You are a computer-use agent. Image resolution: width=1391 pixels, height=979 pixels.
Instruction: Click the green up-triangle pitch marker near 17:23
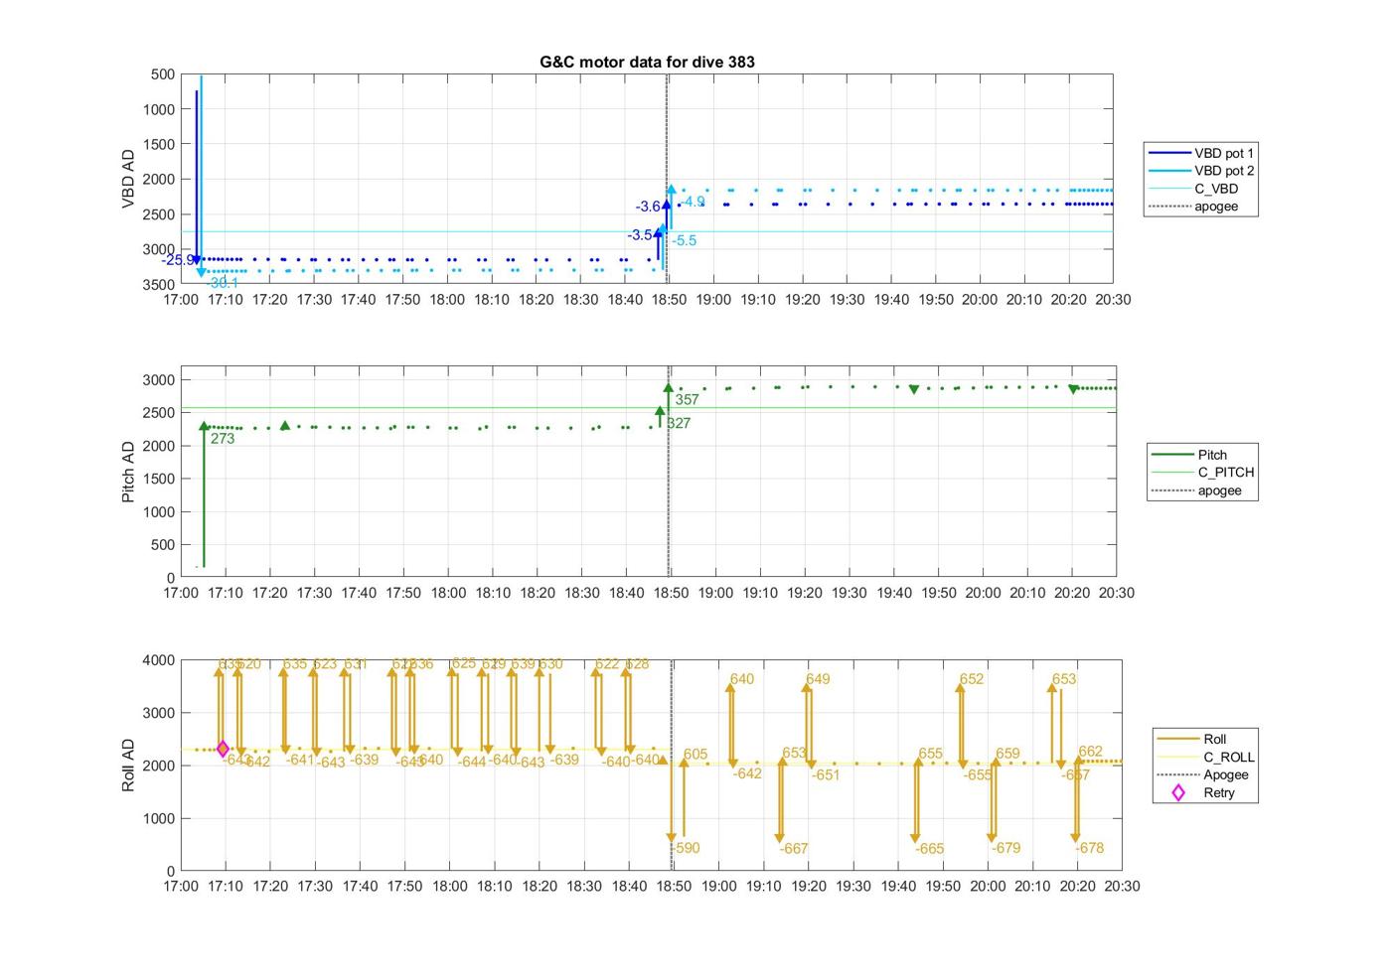click(285, 426)
